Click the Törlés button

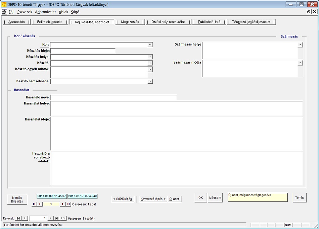point(299,198)
